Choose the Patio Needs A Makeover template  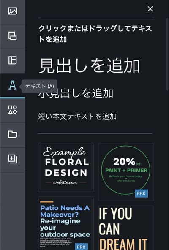tap(66, 223)
